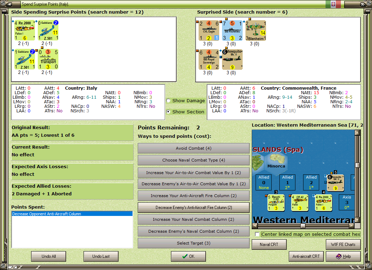
Task: Click the Re.2000 counter on the map
Action: [324, 203]
